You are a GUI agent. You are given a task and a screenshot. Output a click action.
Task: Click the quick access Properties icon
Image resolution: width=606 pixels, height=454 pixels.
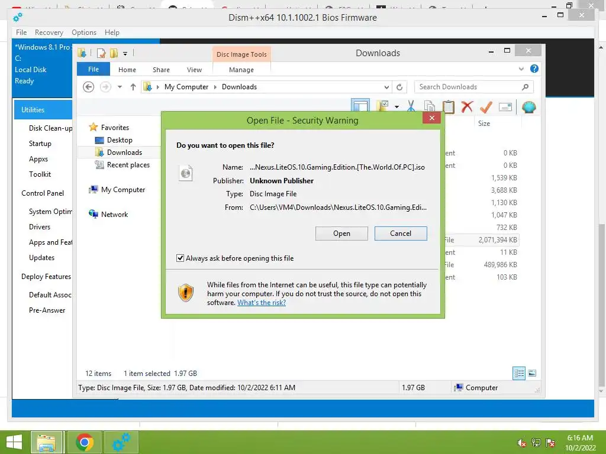click(x=101, y=53)
